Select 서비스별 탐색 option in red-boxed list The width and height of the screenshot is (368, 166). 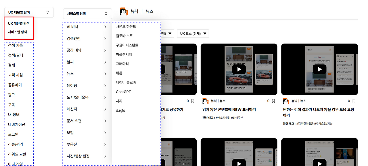point(18,32)
